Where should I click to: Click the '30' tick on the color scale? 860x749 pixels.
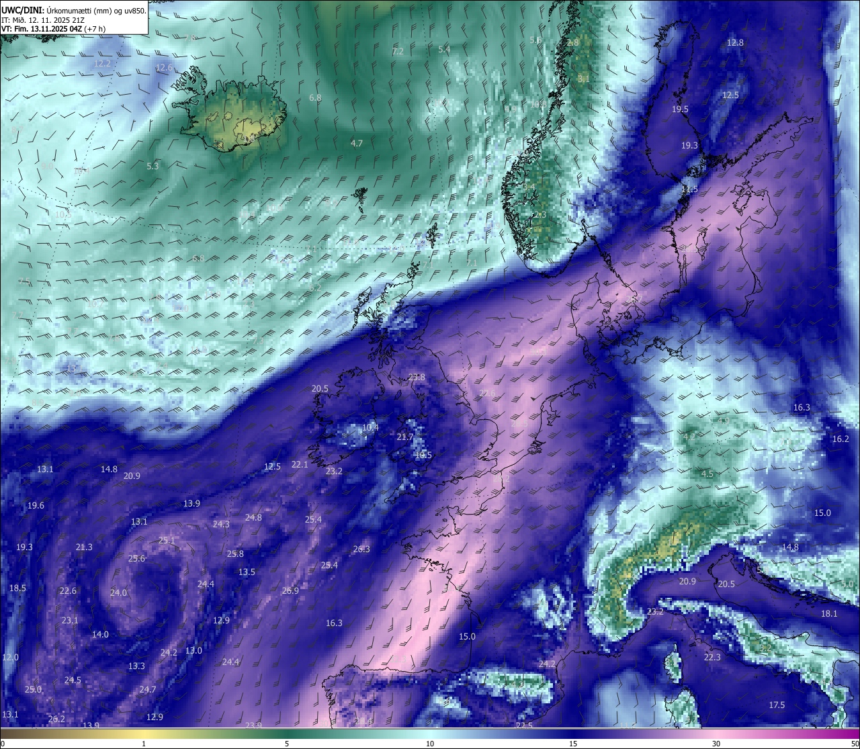(716, 744)
